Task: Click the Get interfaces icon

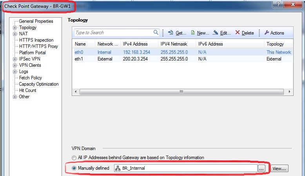Action: coord(171,33)
